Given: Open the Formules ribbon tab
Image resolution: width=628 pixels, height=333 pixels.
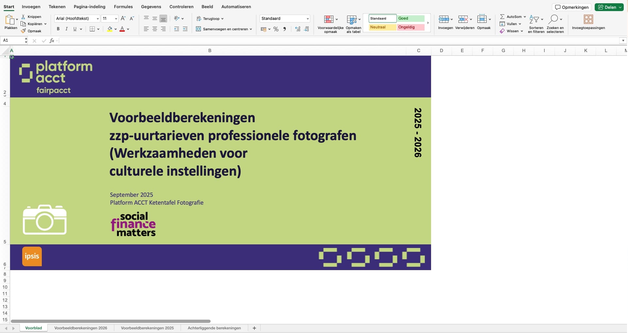Looking at the screenshot, I should coord(123,7).
